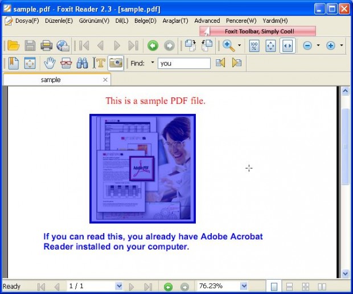This screenshot has width=353, height=294.
Task: Find next occurrence arrow icon
Action: 237,63
